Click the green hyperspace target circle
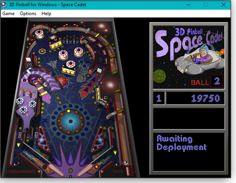 tap(42, 51)
